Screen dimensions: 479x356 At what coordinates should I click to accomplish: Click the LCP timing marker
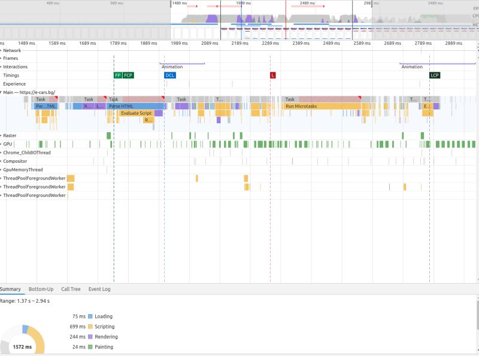coord(435,75)
